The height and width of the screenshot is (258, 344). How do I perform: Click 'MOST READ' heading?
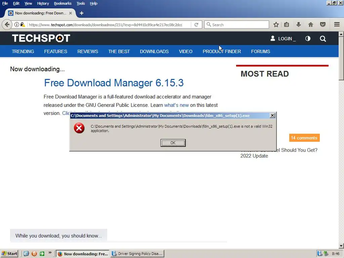(x=265, y=74)
